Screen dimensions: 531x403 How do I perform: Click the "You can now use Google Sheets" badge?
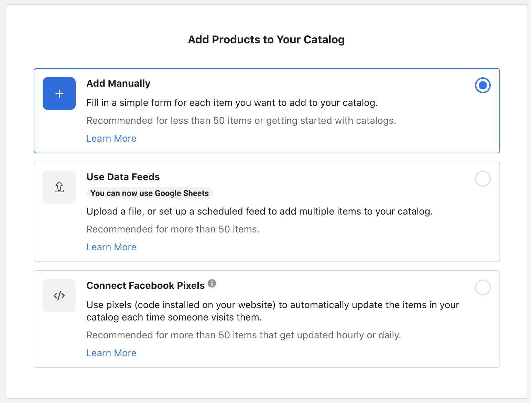coord(150,193)
